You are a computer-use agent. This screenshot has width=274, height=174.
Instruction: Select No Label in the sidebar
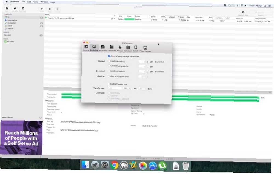7,35
